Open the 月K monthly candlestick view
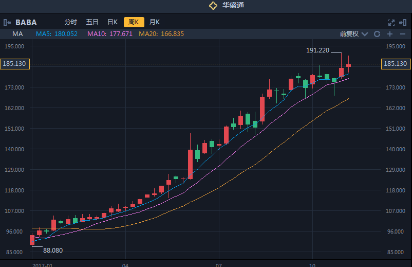This screenshot has height=267, width=412. [155, 22]
